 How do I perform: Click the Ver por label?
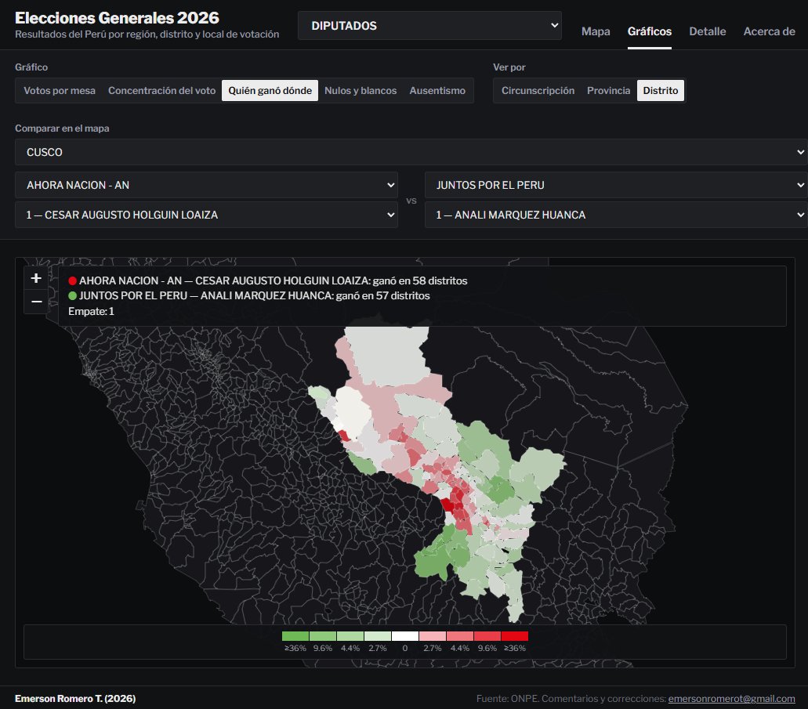pyautogui.click(x=509, y=67)
